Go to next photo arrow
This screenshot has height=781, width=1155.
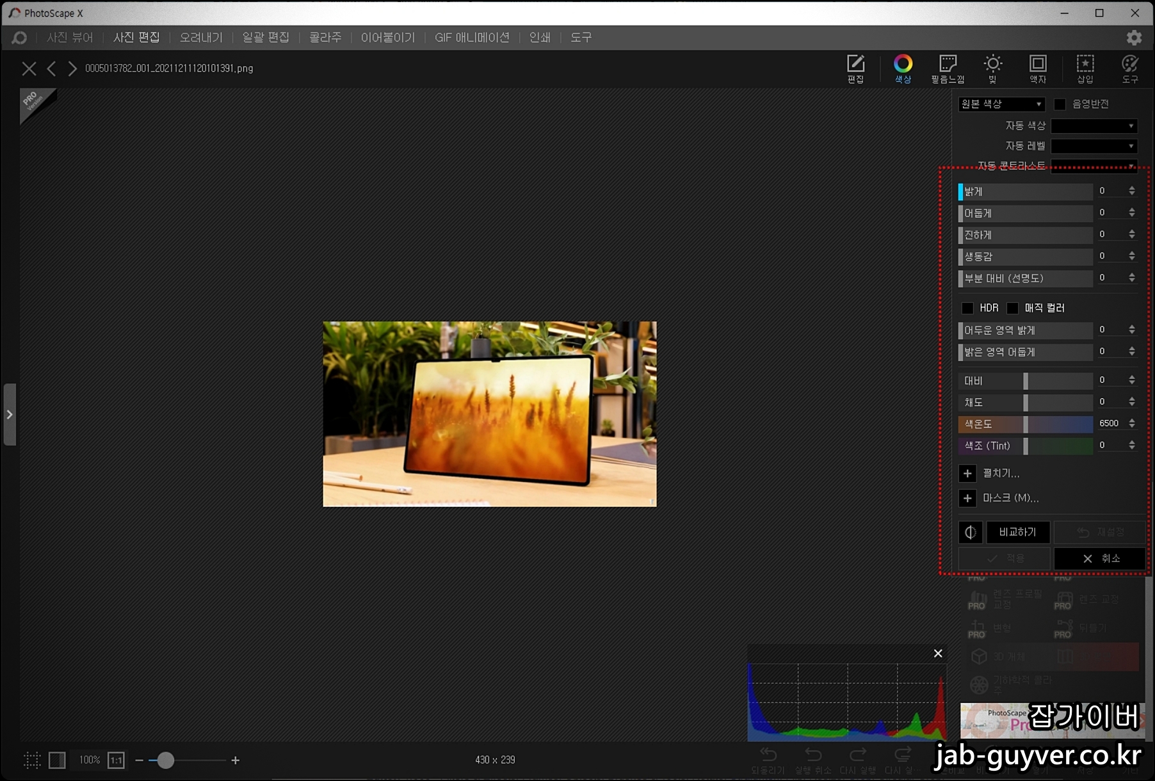click(x=72, y=68)
